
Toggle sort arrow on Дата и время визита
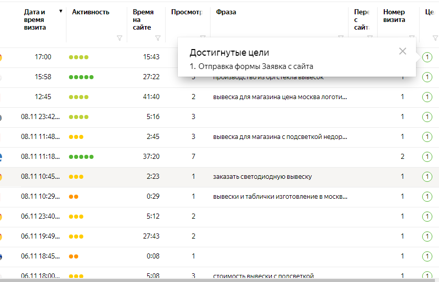[60, 11]
